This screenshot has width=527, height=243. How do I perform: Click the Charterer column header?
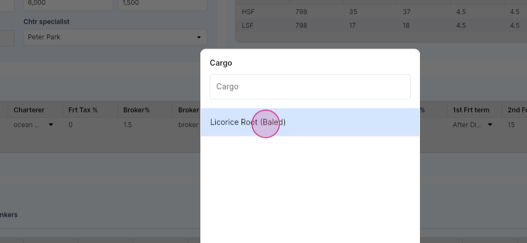pos(29,110)
